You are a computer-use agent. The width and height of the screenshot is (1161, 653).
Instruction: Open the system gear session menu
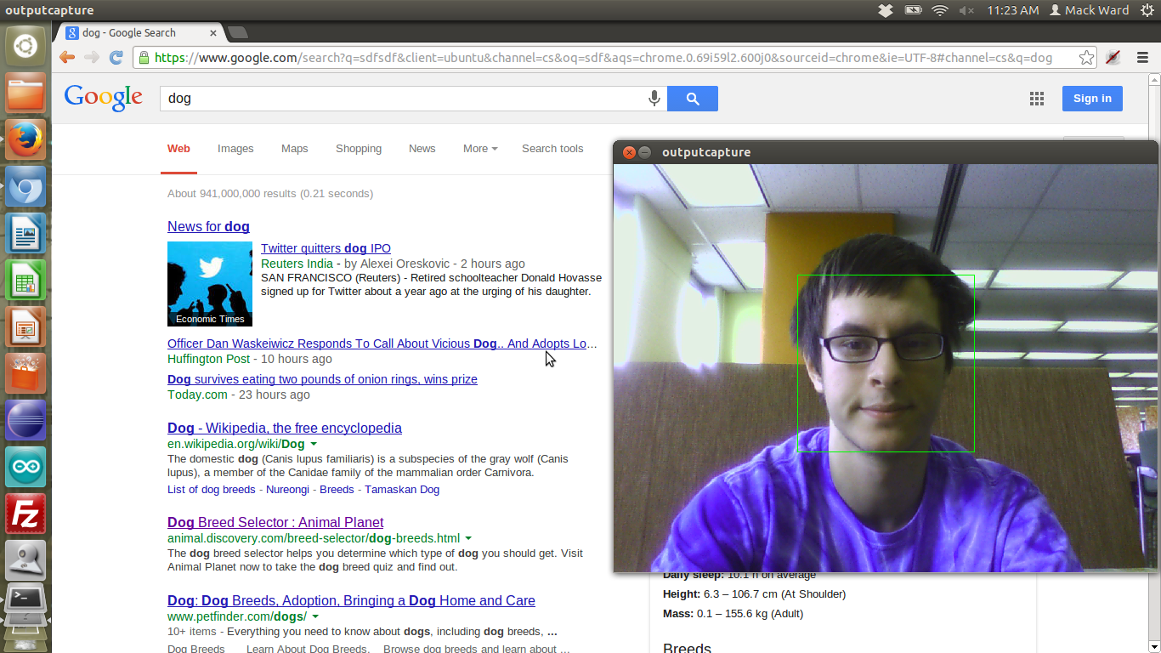(1147, 10)
